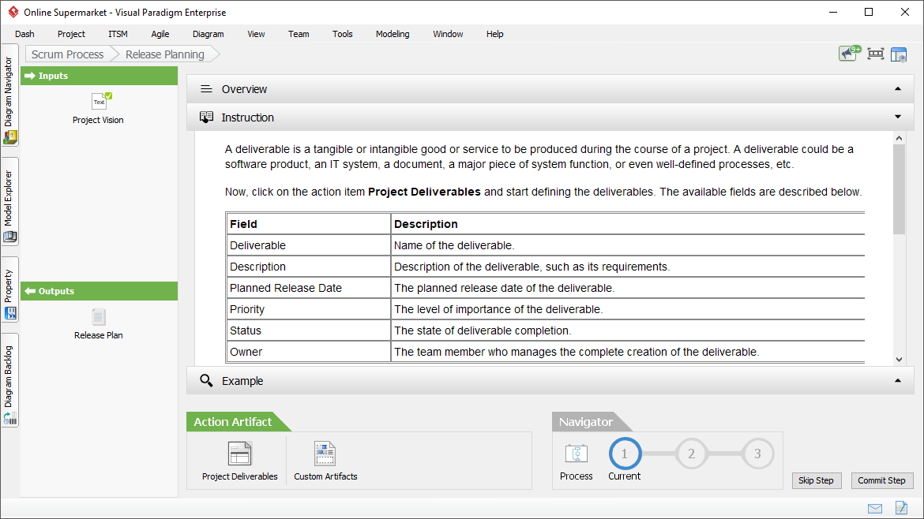The width and height of the screenshot is (924, 519).
Task: Open Custom Artifacts action item
Action: click(325, 461)
